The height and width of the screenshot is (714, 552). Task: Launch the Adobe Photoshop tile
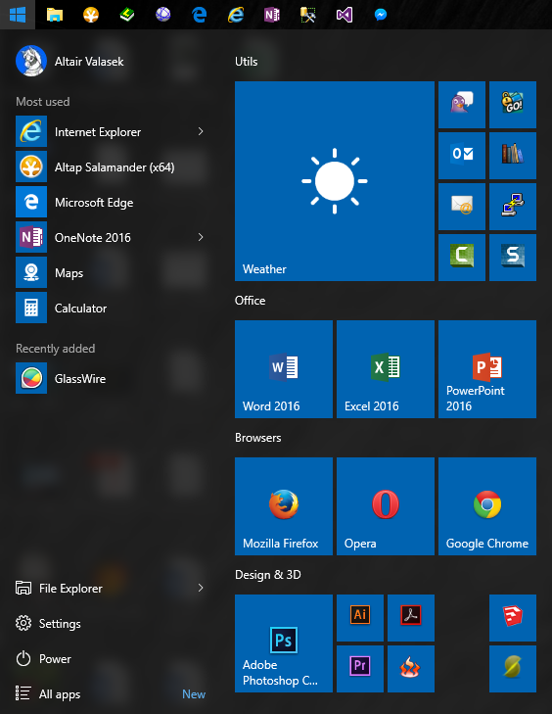tap(284, 643)
